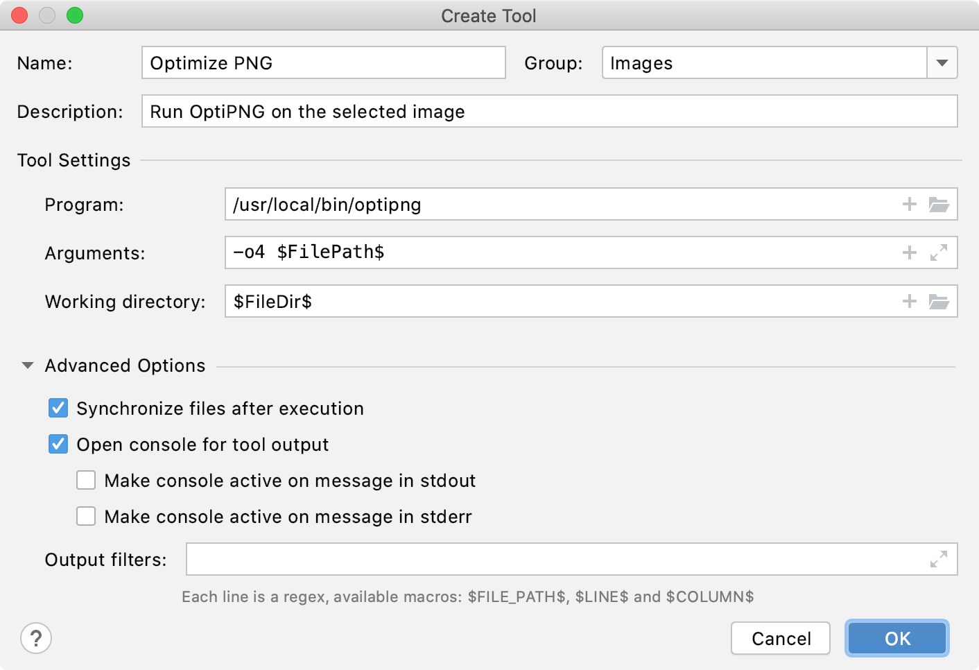Expand the Output filters editor
Screen dimensions: 979x670
[x=939, y=558]
